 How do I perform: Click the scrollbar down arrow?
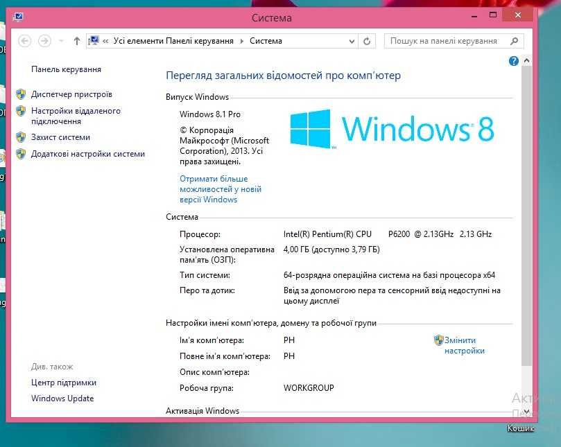pos(526,411)
